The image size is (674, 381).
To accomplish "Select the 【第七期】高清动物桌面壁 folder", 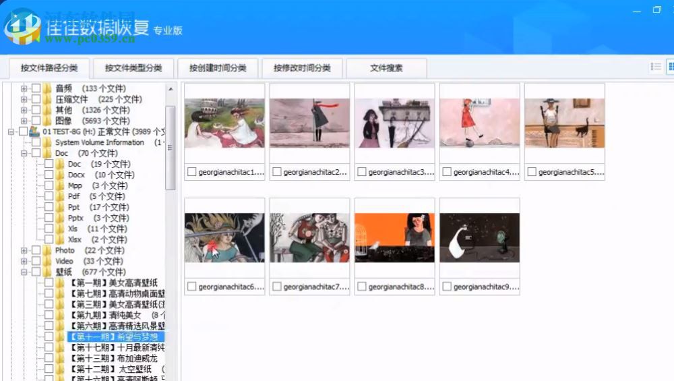I will (117, 293).
